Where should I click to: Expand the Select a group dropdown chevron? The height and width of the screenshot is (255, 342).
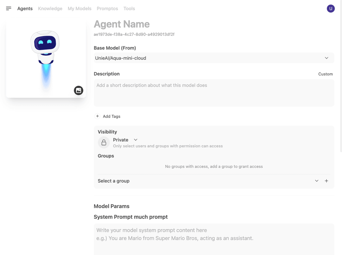316,181
